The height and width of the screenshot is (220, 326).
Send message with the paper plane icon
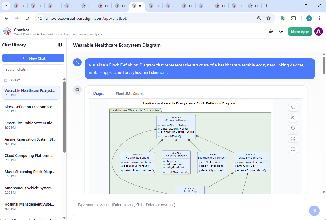(314, 211)
